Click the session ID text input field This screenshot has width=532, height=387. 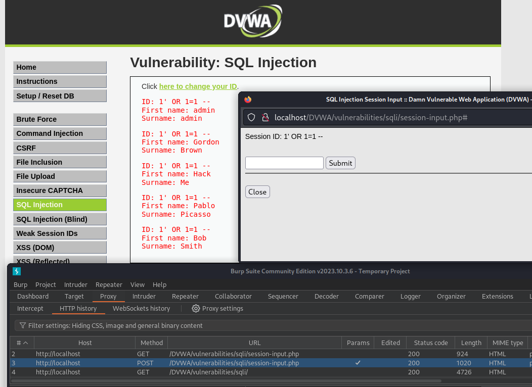click(284, 163)
